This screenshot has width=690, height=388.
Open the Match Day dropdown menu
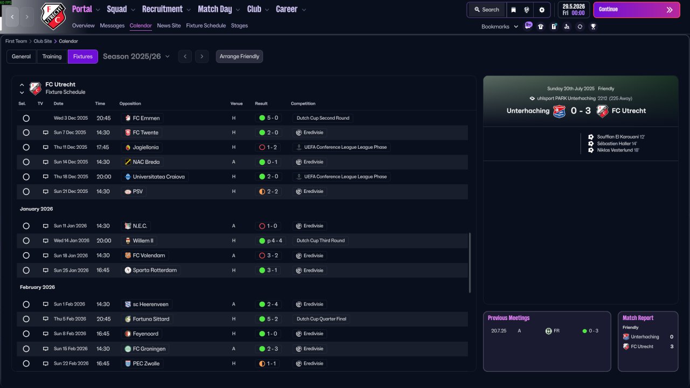[x=219, y=9]
